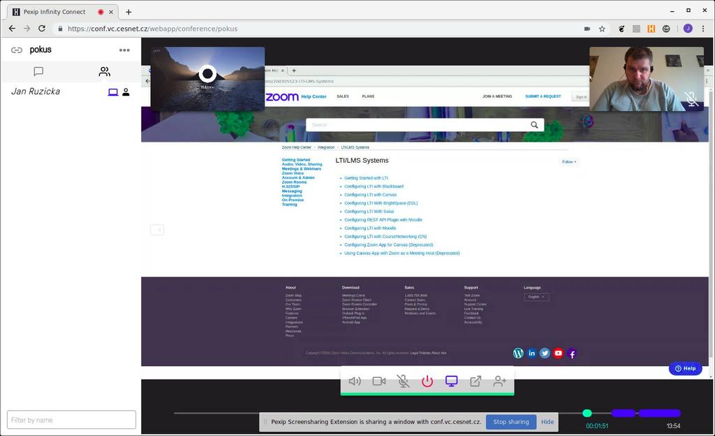Add a participant to the conference

click(500, 381)
